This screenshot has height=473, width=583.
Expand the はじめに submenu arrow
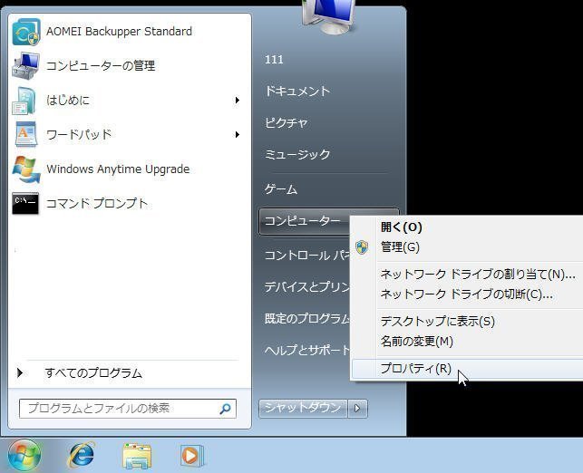coord(237,101)
